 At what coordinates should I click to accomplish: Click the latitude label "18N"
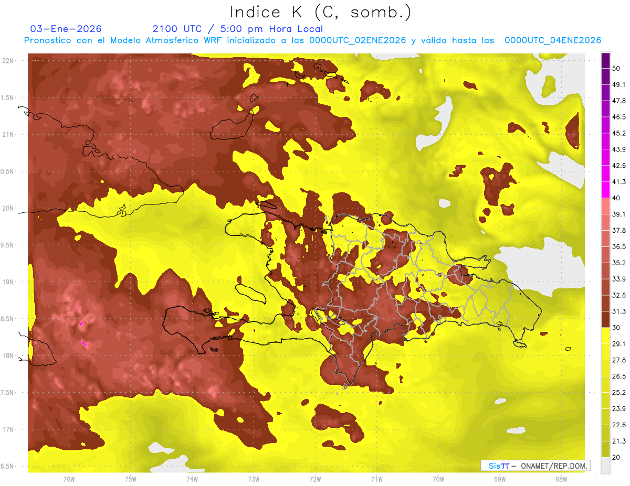point(8,356)
